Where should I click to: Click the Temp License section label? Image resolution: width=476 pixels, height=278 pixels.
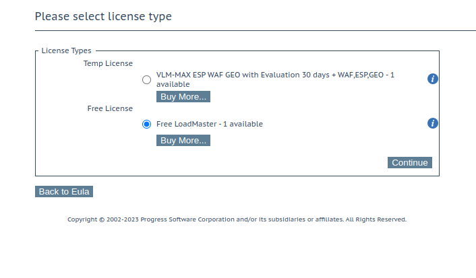108,63
